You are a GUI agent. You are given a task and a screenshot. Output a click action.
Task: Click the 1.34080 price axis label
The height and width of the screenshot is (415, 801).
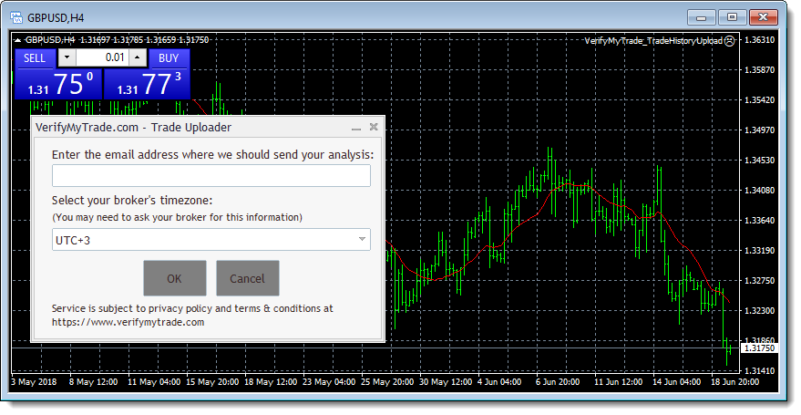[x=759, y=191]
